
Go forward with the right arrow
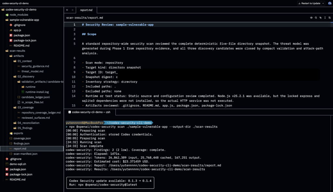(x=73, y=10)
